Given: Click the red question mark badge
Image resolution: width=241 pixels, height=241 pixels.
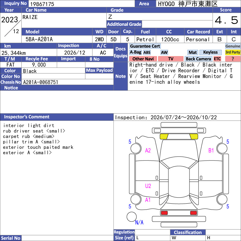Looking at the screenshot, I should 233,59.
